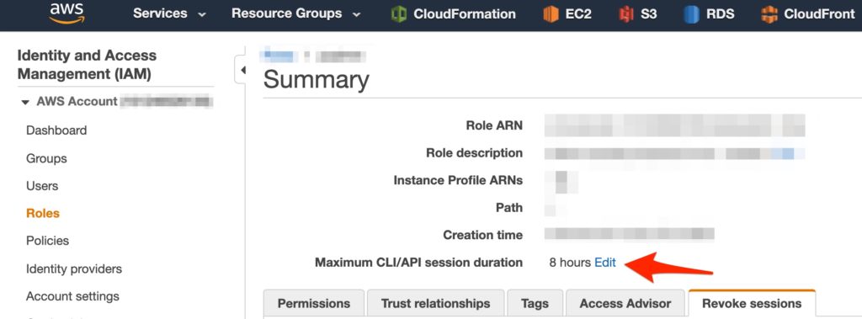Image resolution: width=862 pixels, height=319 pixels.
Task: Collapse the AWS Account tree section
Action: 24,103
